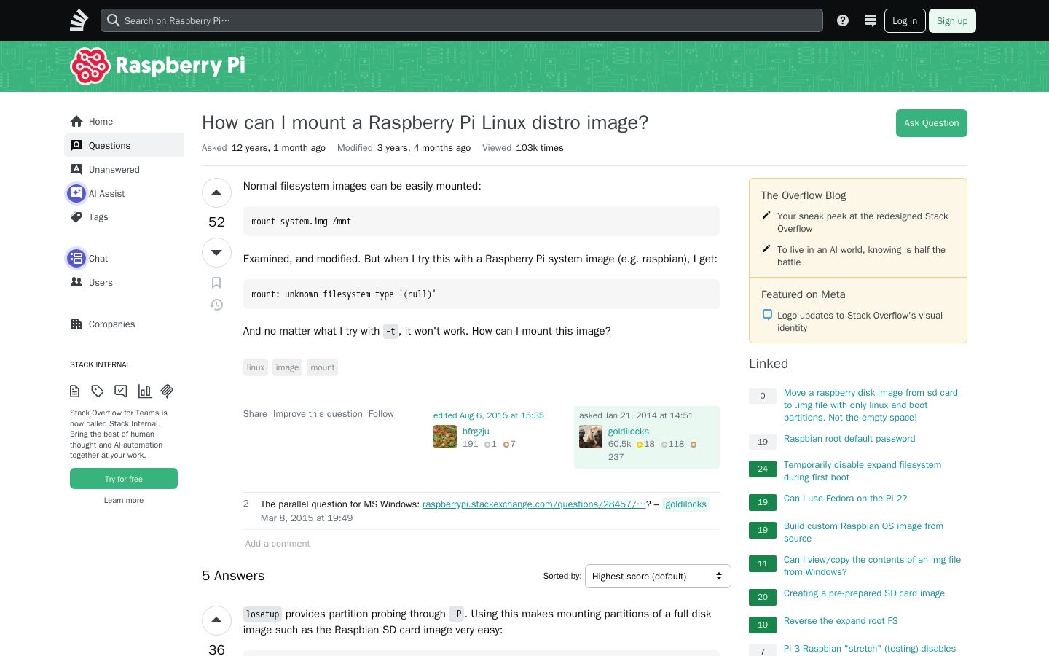Open the question title link
Screen dimensions: 1049x656
(x=425, y=122)
